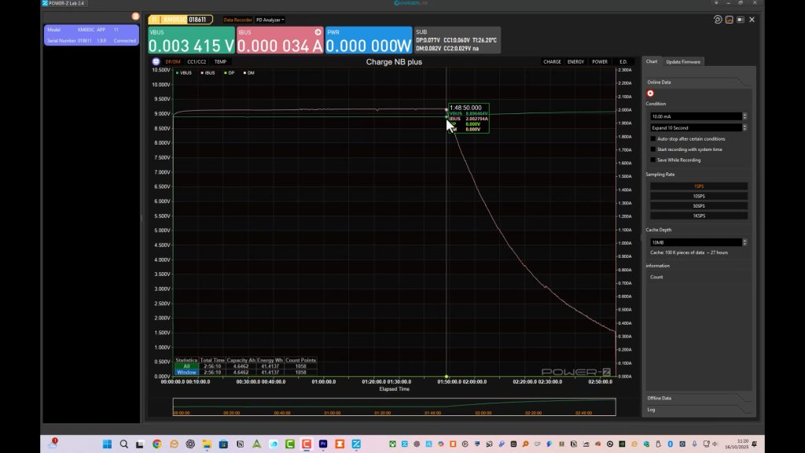Tick the Save While Recording checkbox
Viewport: 805px width, 453px height.
pos(653,160)
